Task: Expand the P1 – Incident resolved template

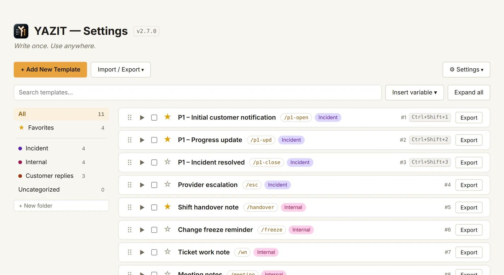Action: (142, 163)
